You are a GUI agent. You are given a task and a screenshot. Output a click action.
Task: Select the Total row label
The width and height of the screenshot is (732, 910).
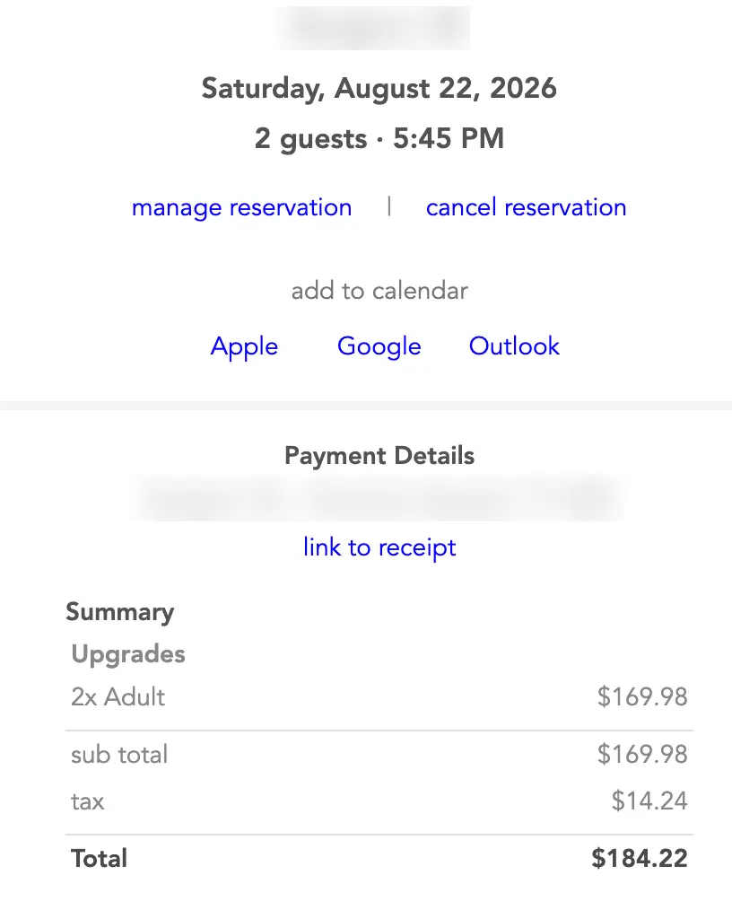pos(99,858)
